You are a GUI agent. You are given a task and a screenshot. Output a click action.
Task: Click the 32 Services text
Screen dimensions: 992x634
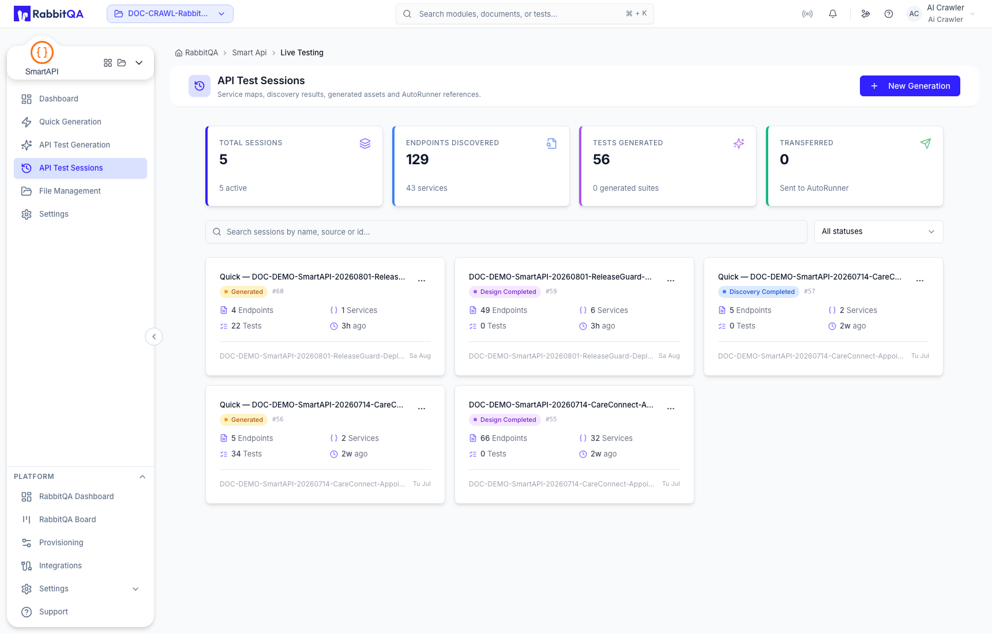pos(611,439)
